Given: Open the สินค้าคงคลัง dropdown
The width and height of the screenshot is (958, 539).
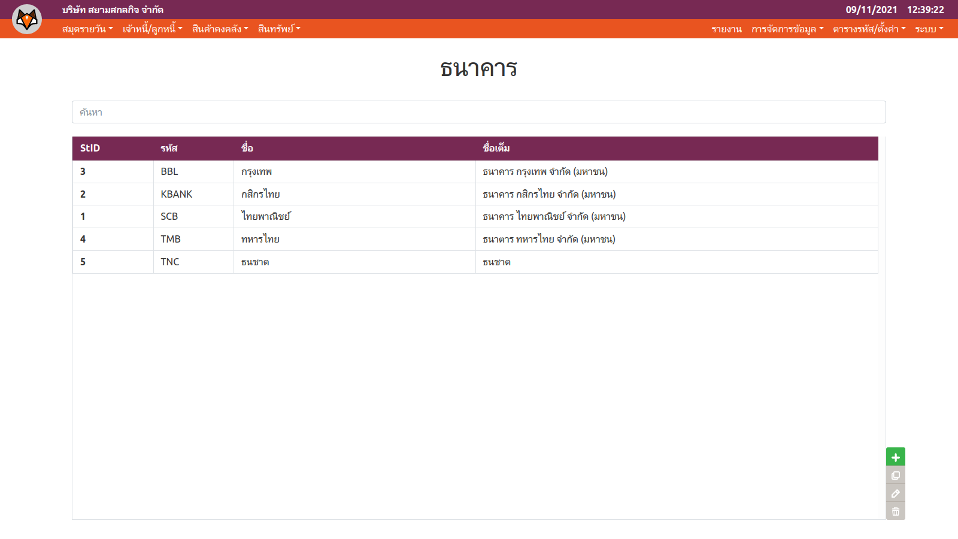Looking at the screenshot, I should (220, 29).
